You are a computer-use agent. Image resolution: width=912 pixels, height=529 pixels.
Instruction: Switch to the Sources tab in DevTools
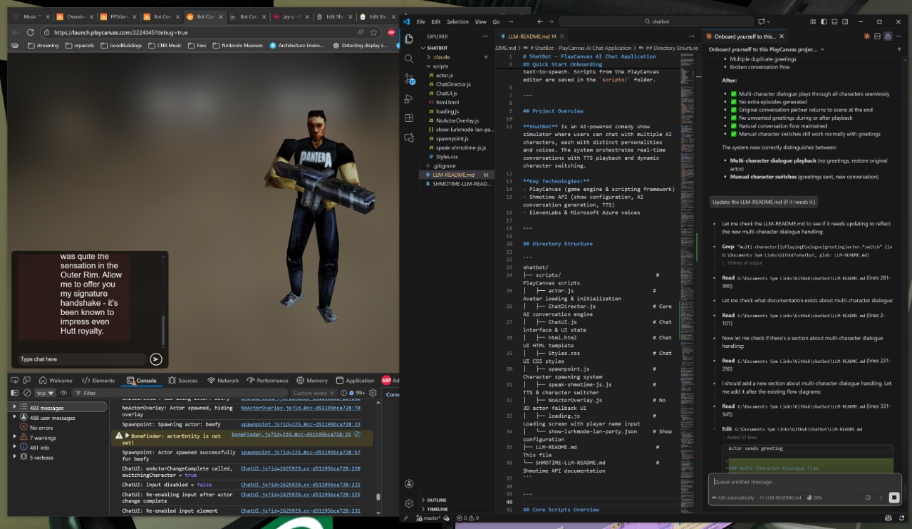pos(183,381)
